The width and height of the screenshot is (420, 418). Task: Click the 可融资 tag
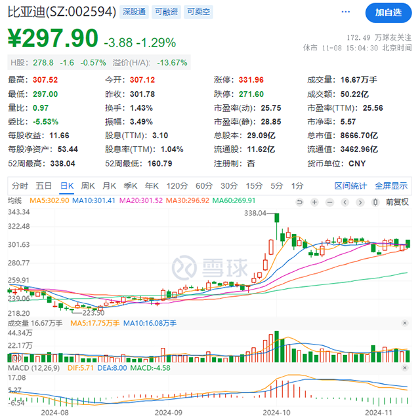point(166,12)
